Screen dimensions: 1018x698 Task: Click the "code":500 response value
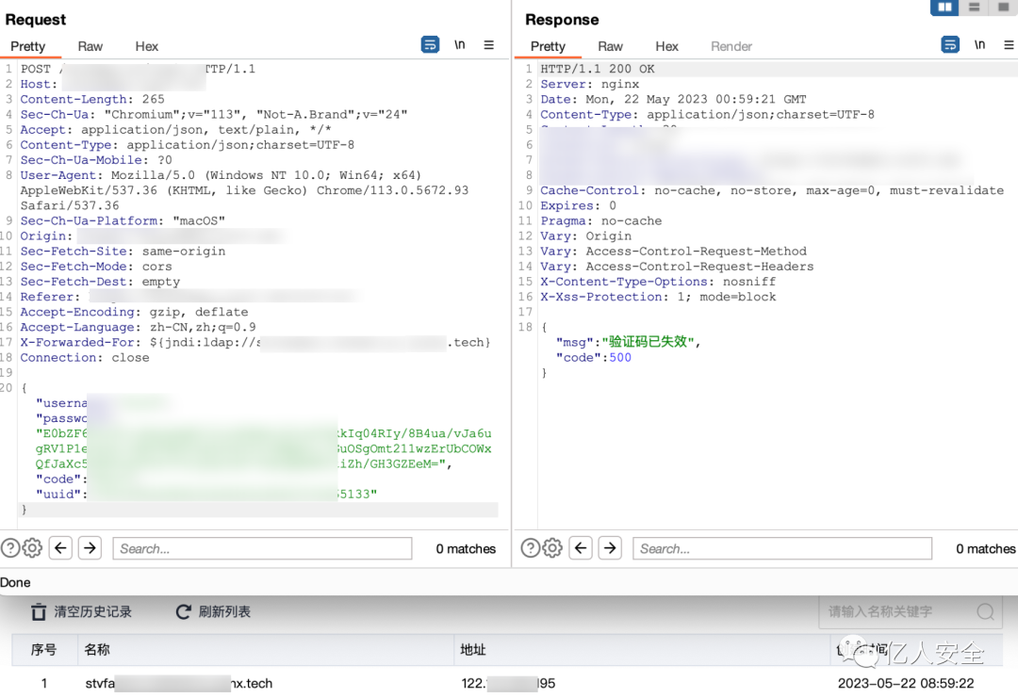tap(594, 357)
